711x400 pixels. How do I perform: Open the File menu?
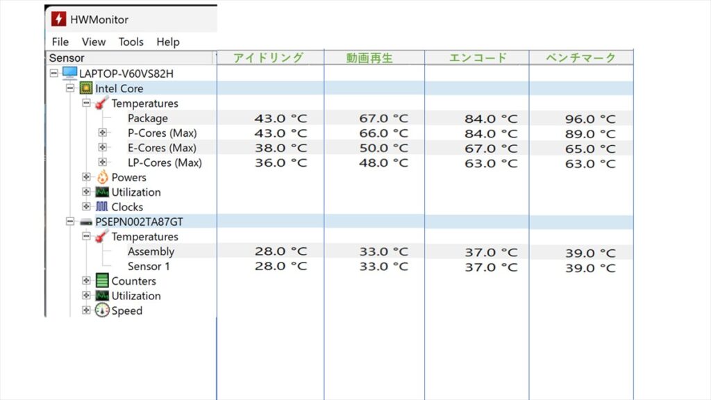coord(60,42)
